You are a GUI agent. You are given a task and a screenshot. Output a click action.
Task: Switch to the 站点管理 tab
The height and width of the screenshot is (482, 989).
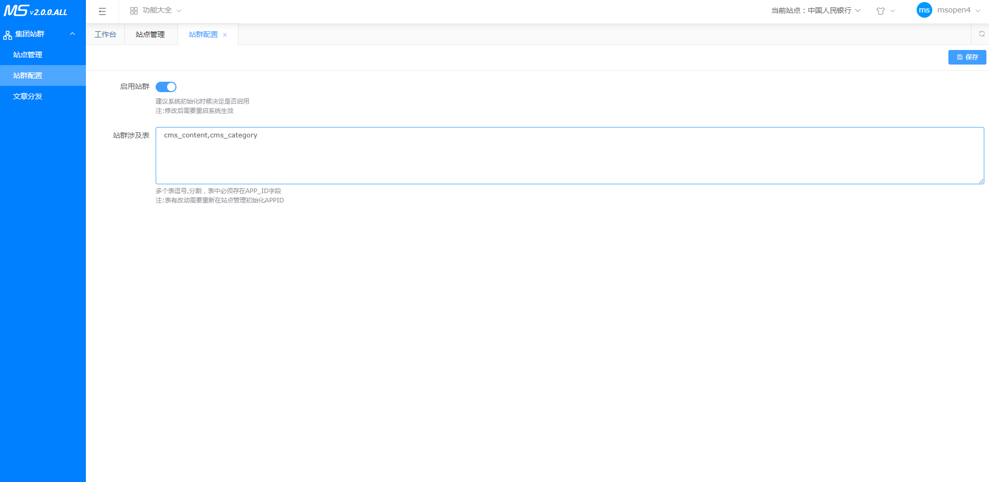[x=150, y=34]
